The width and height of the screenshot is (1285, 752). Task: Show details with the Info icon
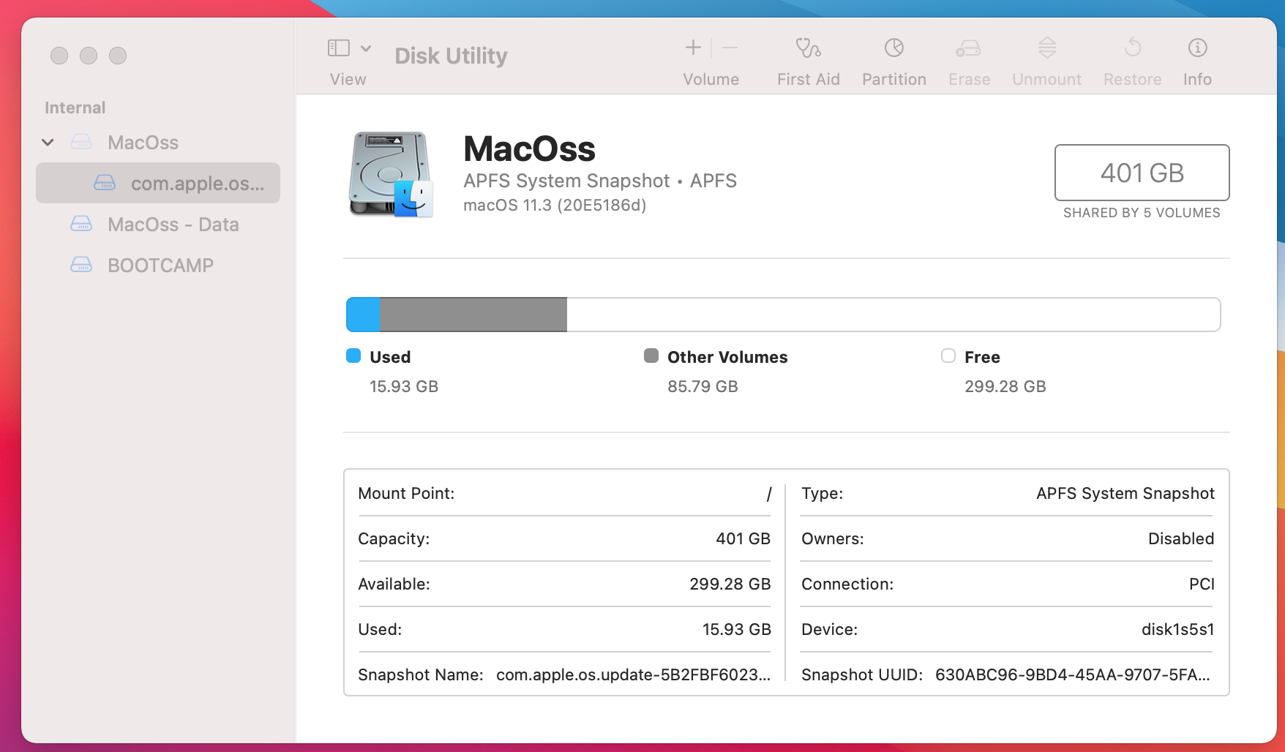point(1197,48)
